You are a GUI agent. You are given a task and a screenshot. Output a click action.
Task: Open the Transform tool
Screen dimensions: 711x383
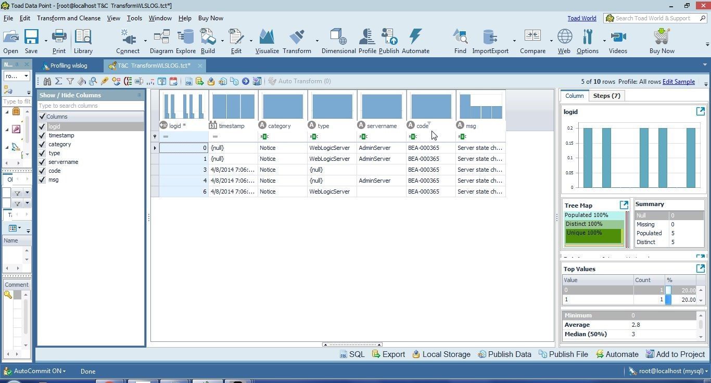coord(297,42)
